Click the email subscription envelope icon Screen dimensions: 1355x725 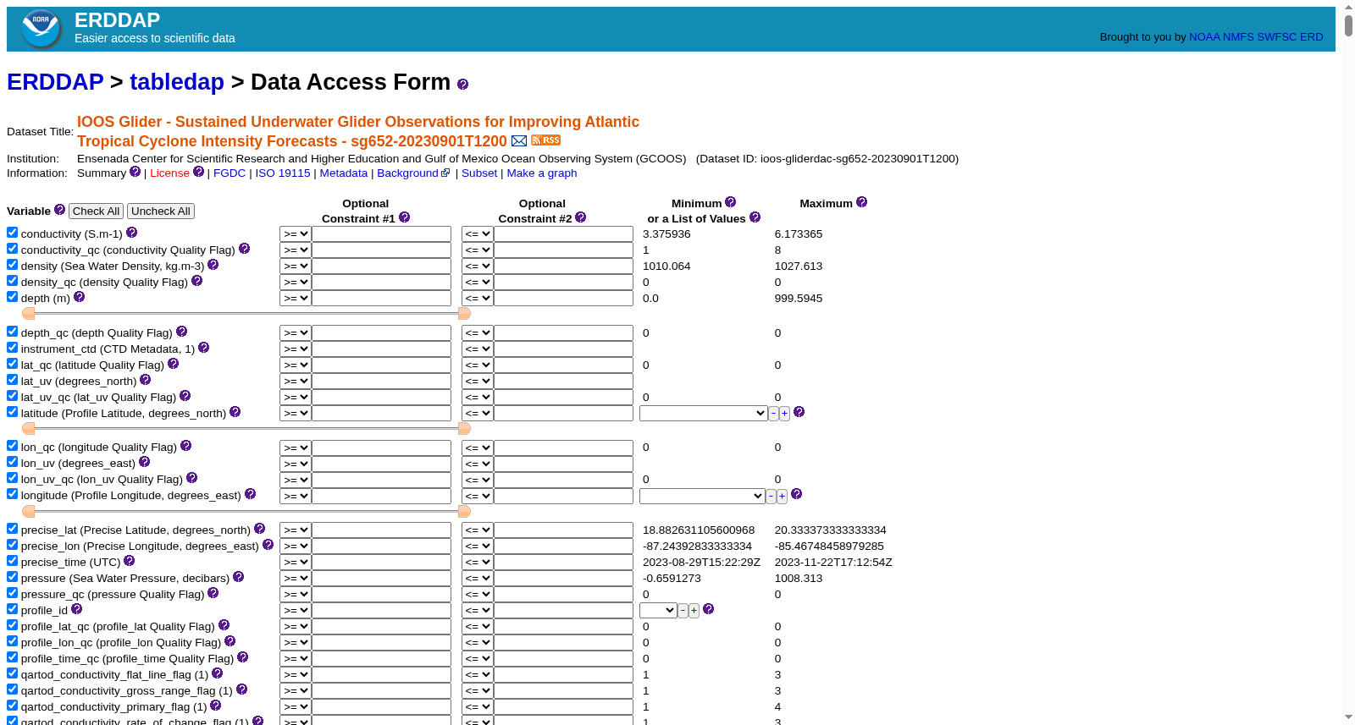pos(519,140)
